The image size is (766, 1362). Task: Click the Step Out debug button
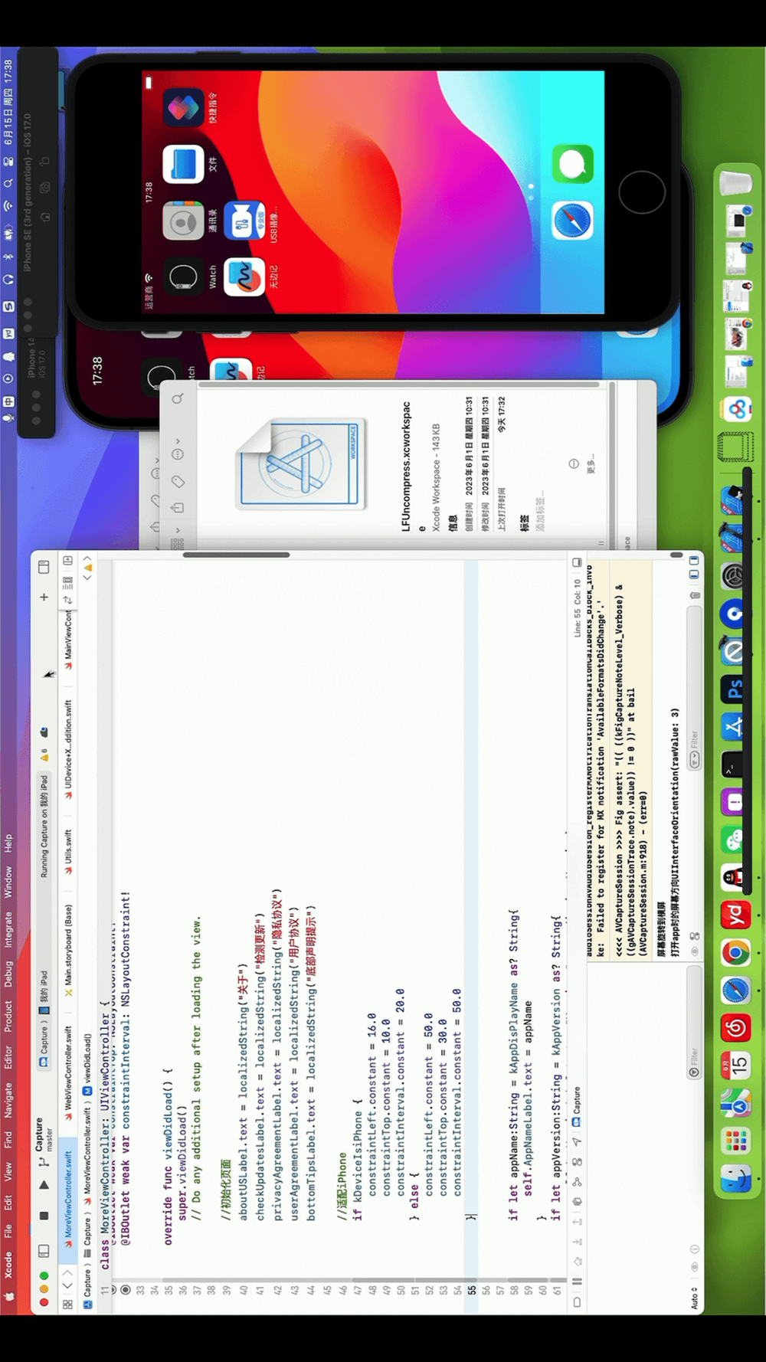[x=577, y=1222]
